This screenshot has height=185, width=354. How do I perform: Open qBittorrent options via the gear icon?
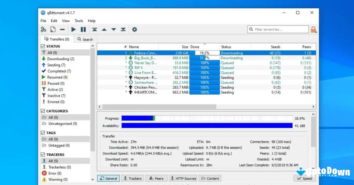tap(135, 29)
